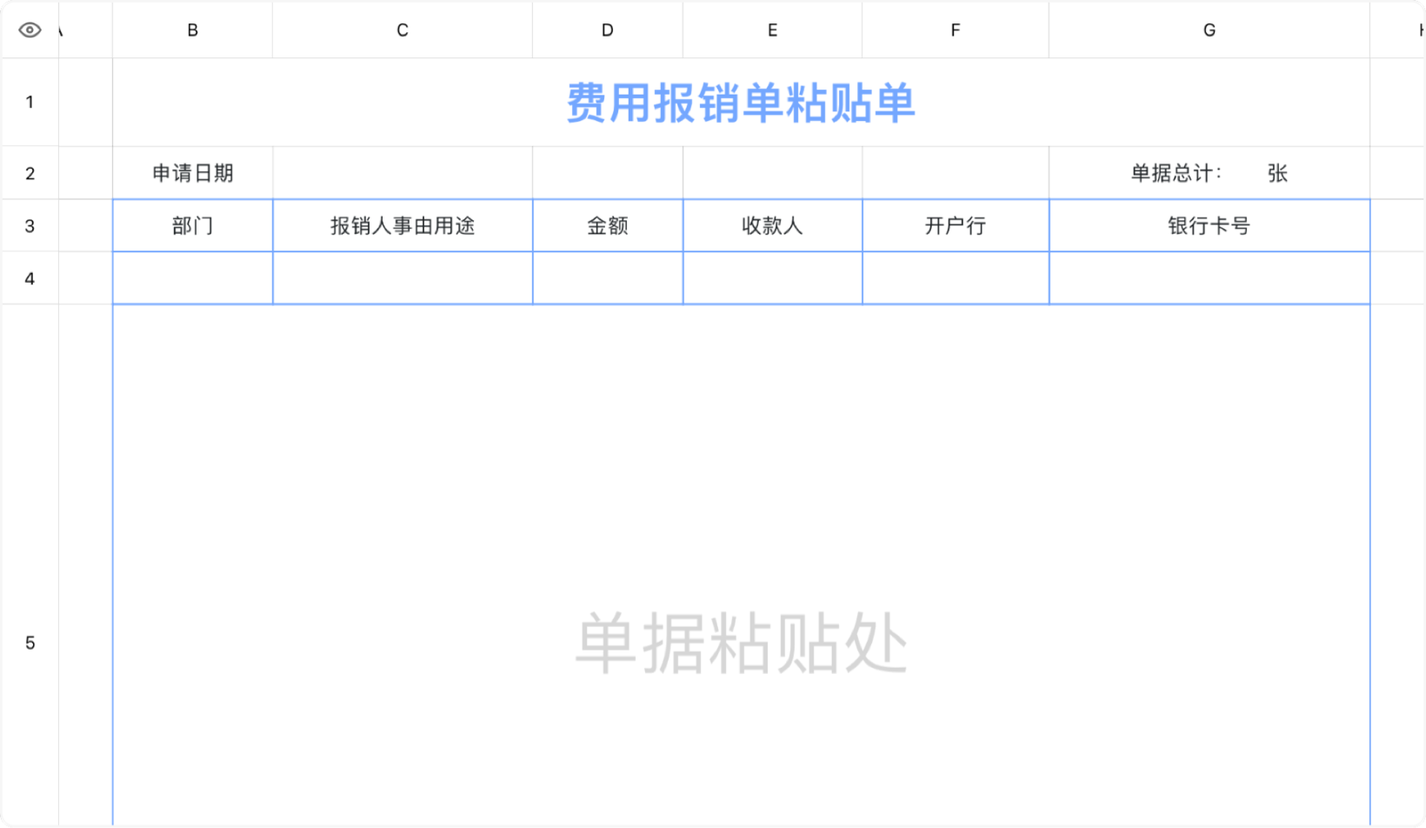1426x828 pixels.
Task: Click empty cell below 收款人
Action: click(772, 278)
